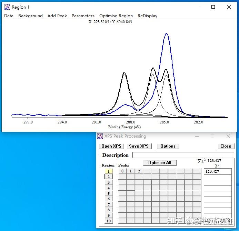
Task: Click the Save XPS button
Action: pyautogui.click(x=139, y=146)
